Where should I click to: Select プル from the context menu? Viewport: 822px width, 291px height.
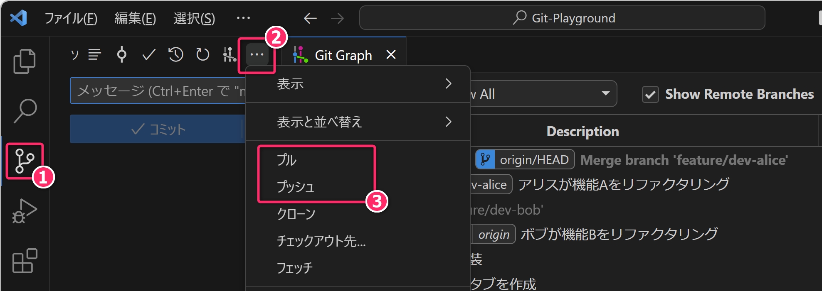coord(287,160)
